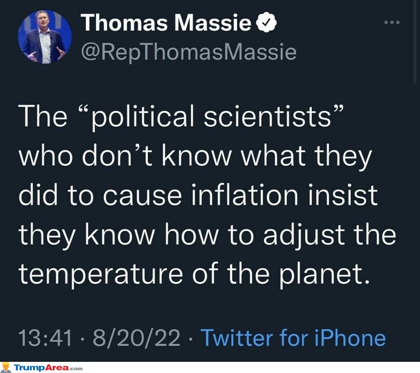Screen dimensions: 420x373
Task: Click the Trump cartoon icon in watermark
Action: (6, 368)
